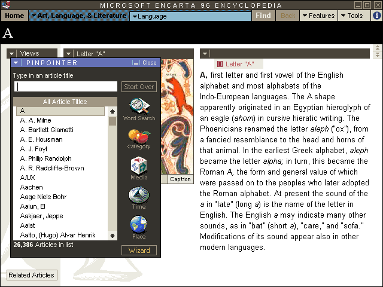Viewport: 383px width, 287px height.
Task: Click the All Article Titles header
Action: (x=65, y=102)
